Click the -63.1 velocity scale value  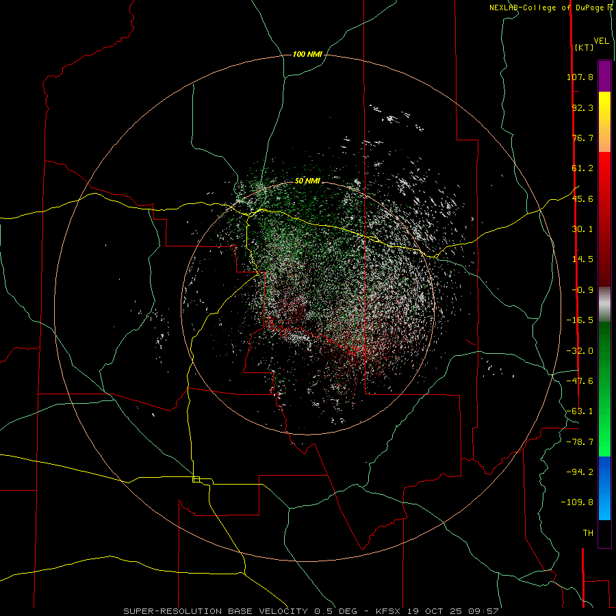point(580,411)
